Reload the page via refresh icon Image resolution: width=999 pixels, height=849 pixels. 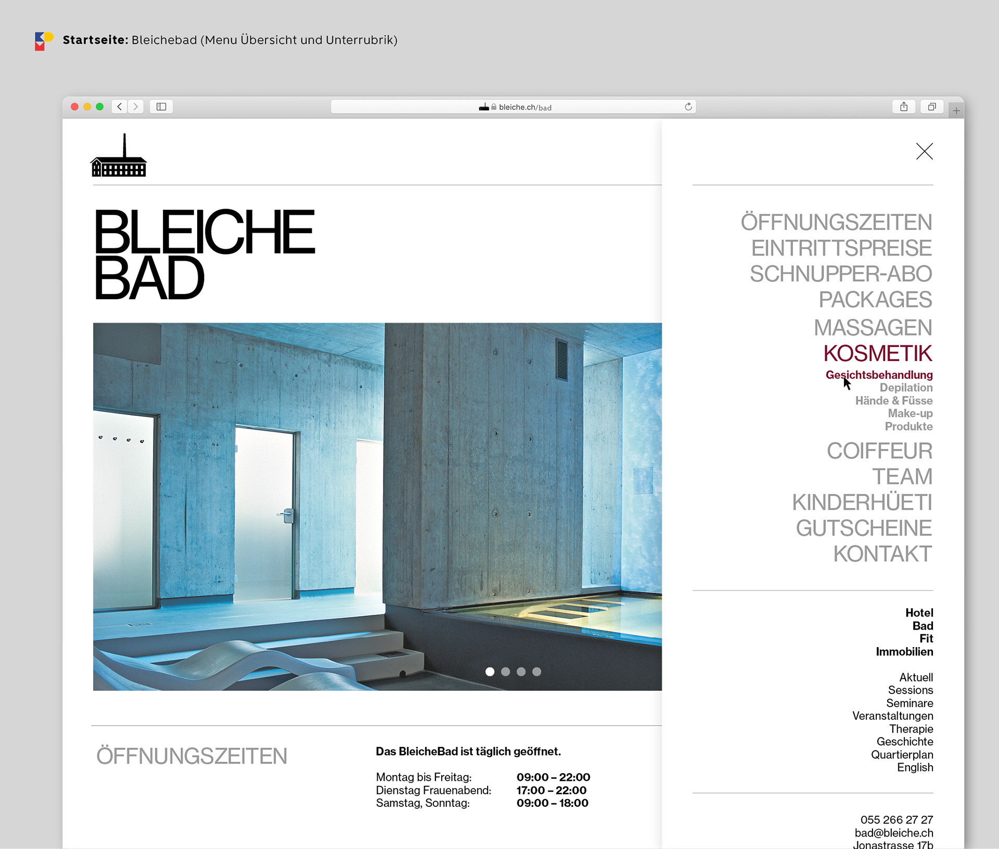tap(688, 107)
